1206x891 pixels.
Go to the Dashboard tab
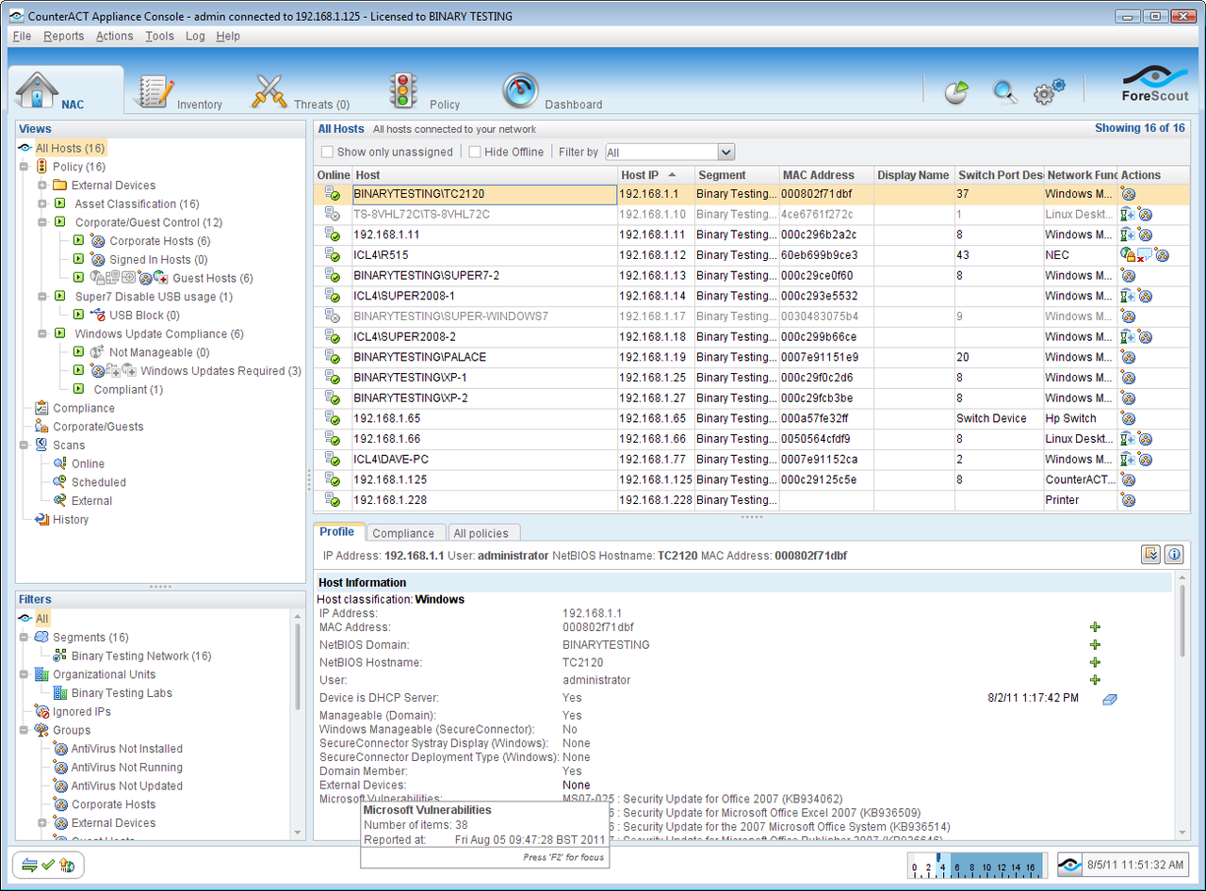pyautogui.click(x=552, y=92)
